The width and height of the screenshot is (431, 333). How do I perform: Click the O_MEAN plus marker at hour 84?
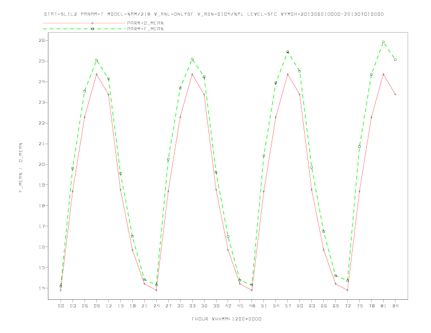(x=395, y=94)
